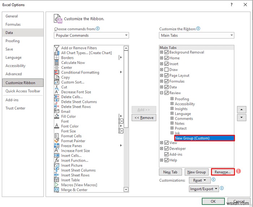253x207 pixels.
Task: Expand the View tab tree node
Action: [x=162, y=142]
